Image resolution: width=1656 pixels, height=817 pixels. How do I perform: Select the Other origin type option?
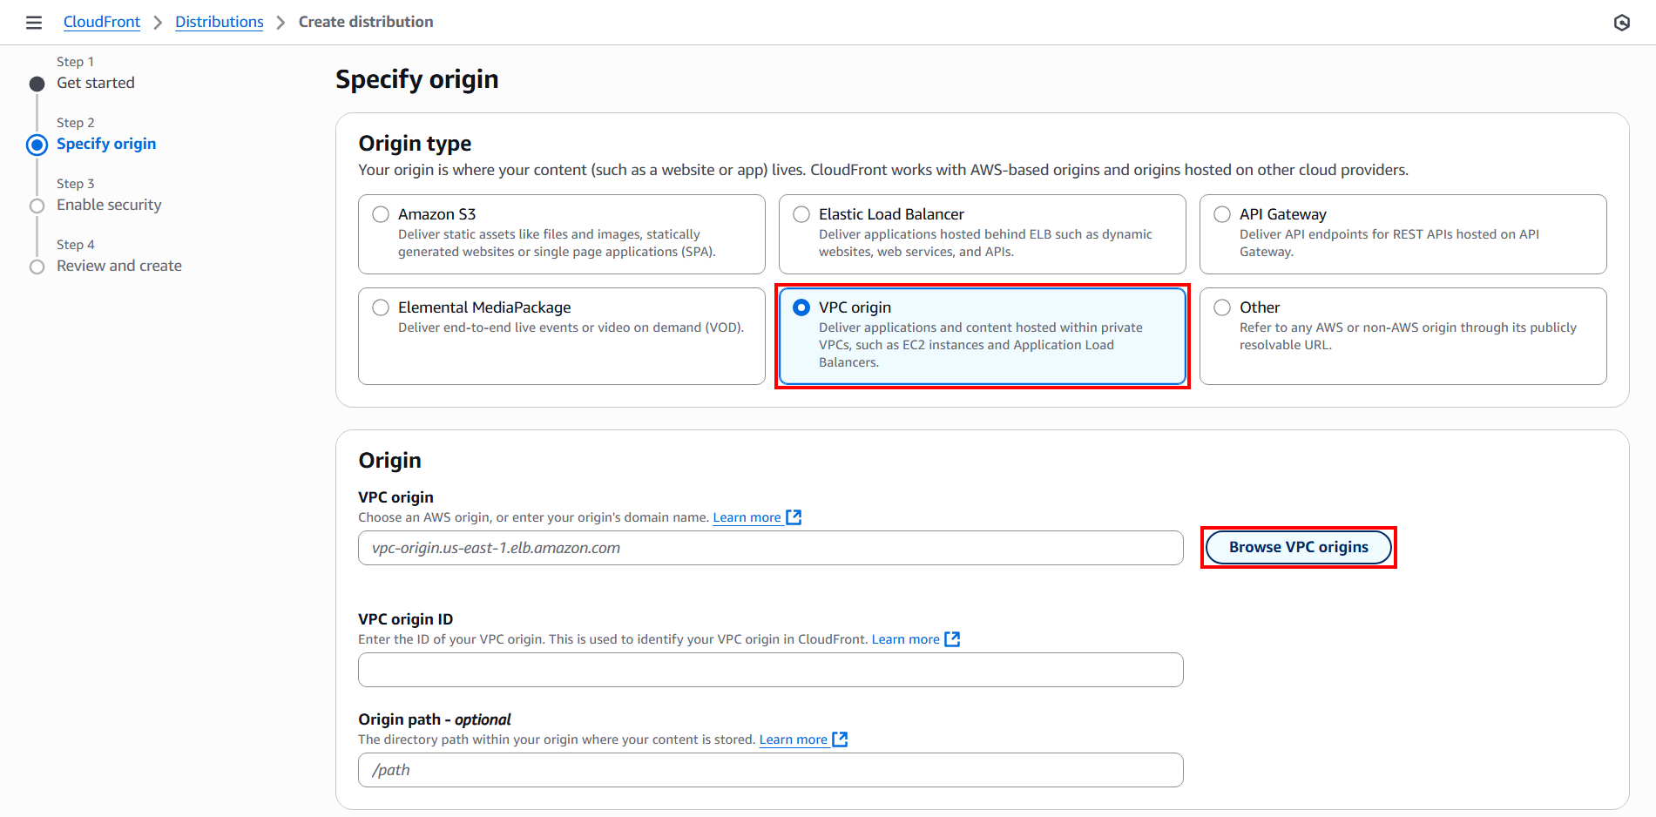tap(1222, 307)
